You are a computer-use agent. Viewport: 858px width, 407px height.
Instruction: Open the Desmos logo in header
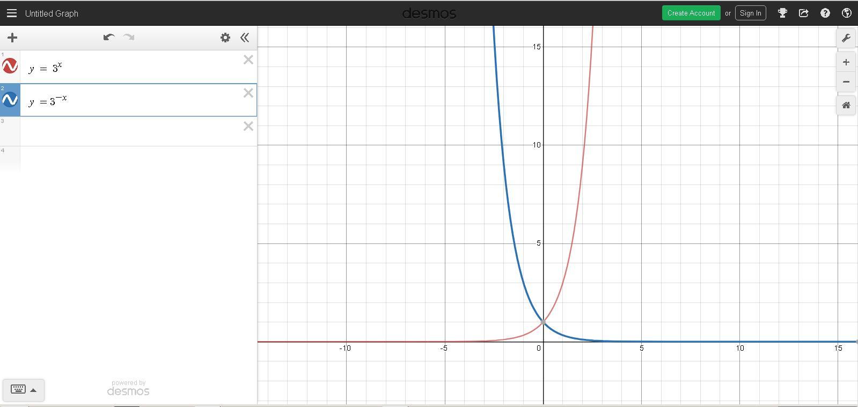pyautogui.click(x=429, y=13)
